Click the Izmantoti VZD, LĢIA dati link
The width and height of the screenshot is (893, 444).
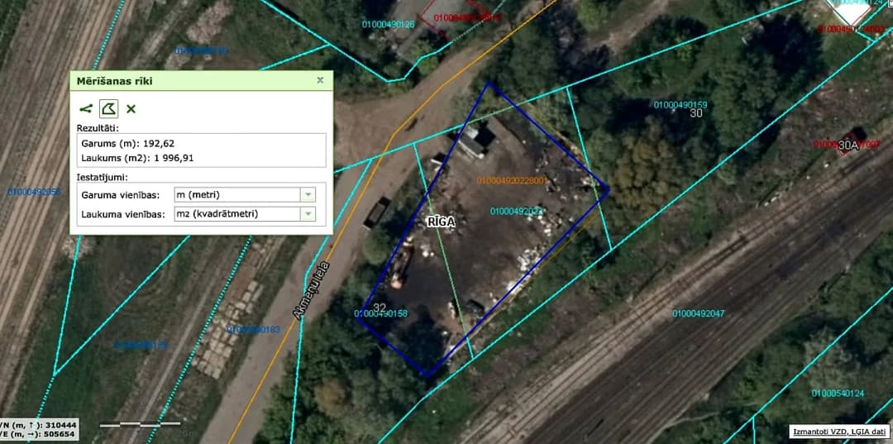[x=839, y=432]
